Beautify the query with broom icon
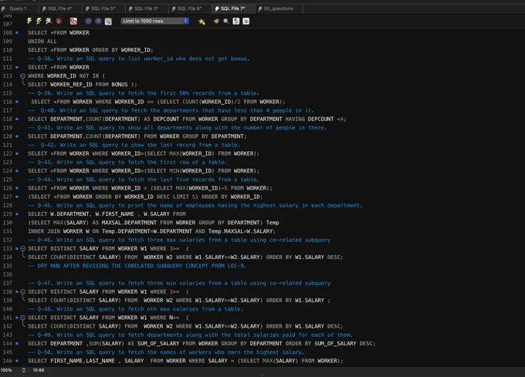This screenshot has width=525, height=377. click(x=216, y=21)
